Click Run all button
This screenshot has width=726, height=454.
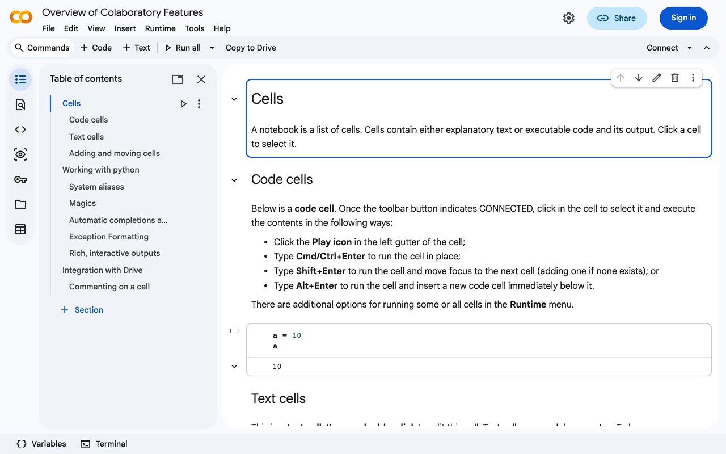click(x=183, y=48)
